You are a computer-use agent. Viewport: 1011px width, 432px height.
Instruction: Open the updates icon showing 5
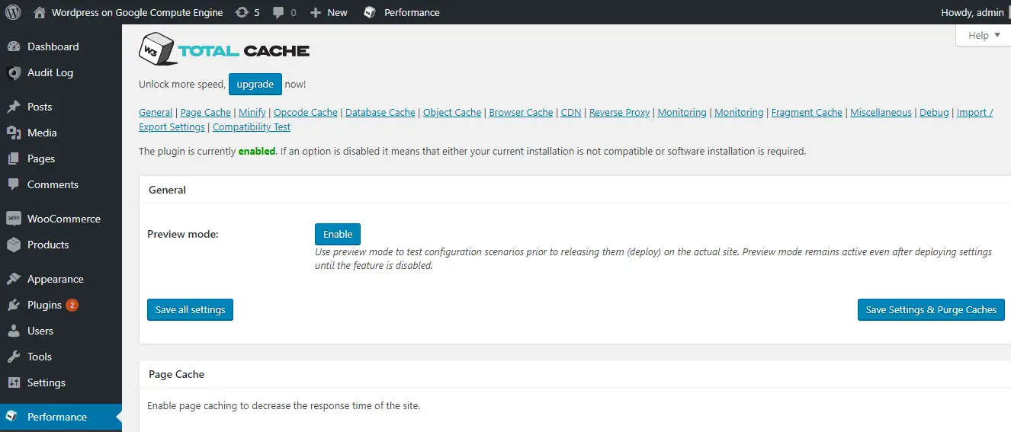242,12
